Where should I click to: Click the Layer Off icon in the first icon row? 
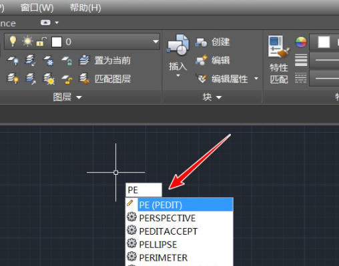(13, 60)
